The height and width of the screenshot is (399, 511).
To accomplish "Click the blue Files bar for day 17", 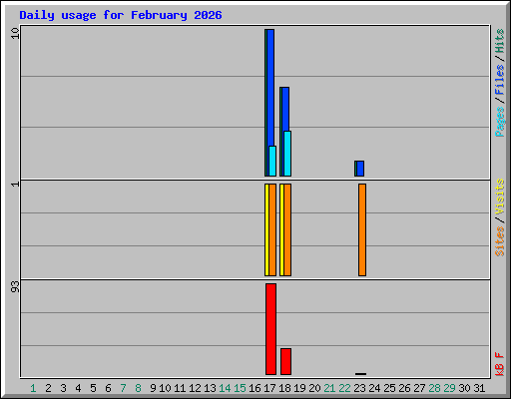I will pyautogui.click(x=270, y=88).
